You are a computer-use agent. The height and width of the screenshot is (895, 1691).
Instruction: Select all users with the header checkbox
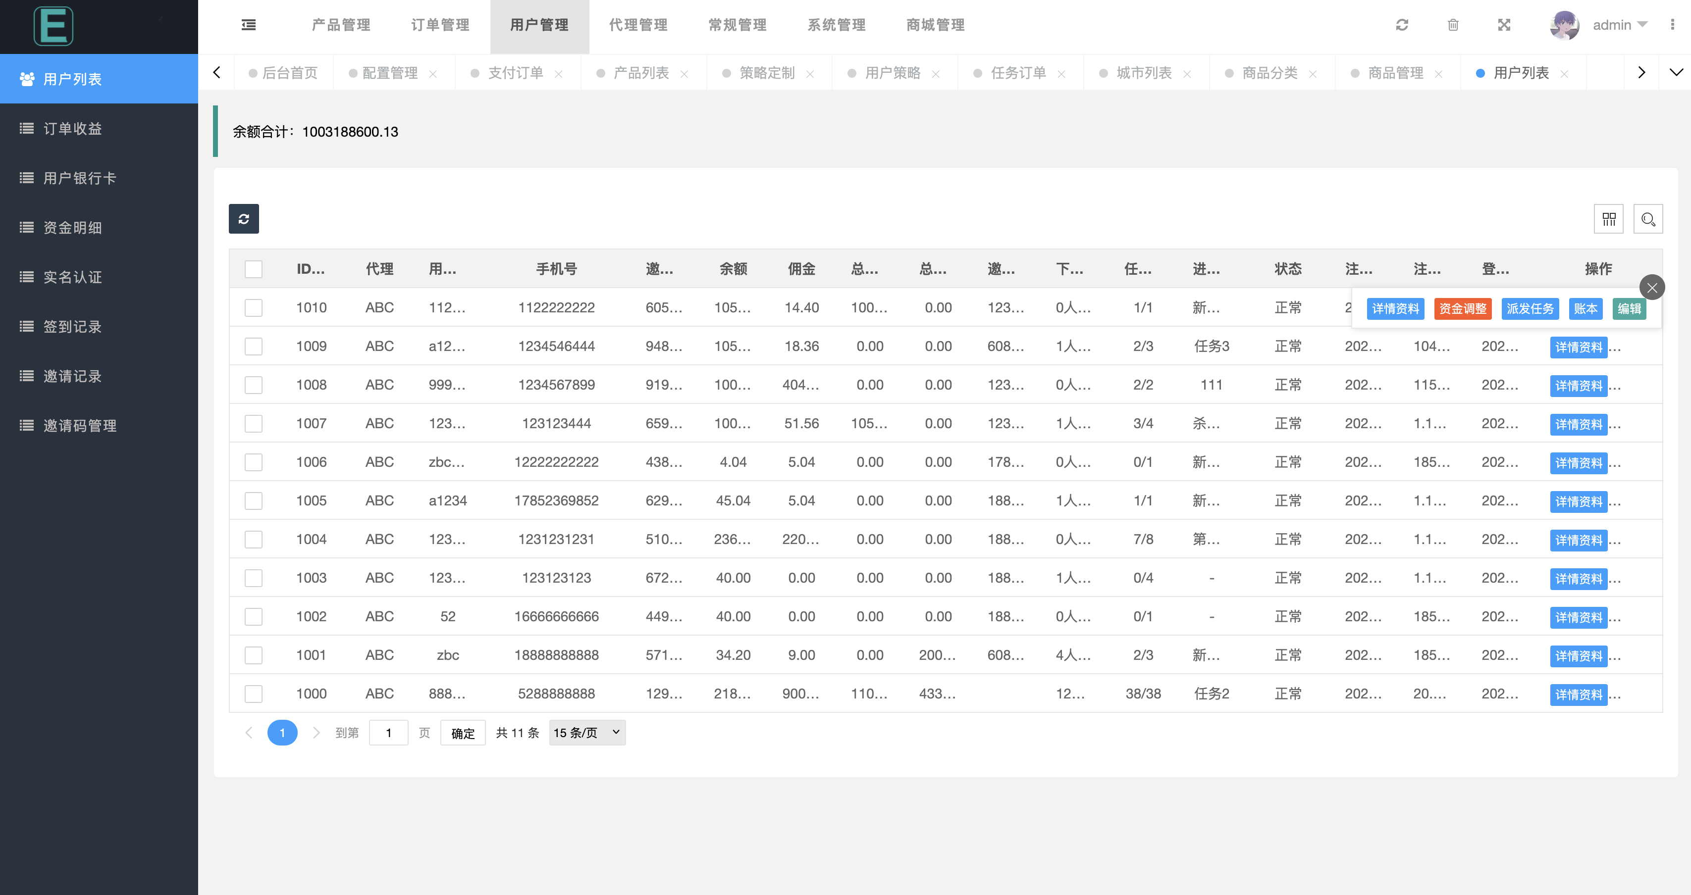[x=253, y=268]
